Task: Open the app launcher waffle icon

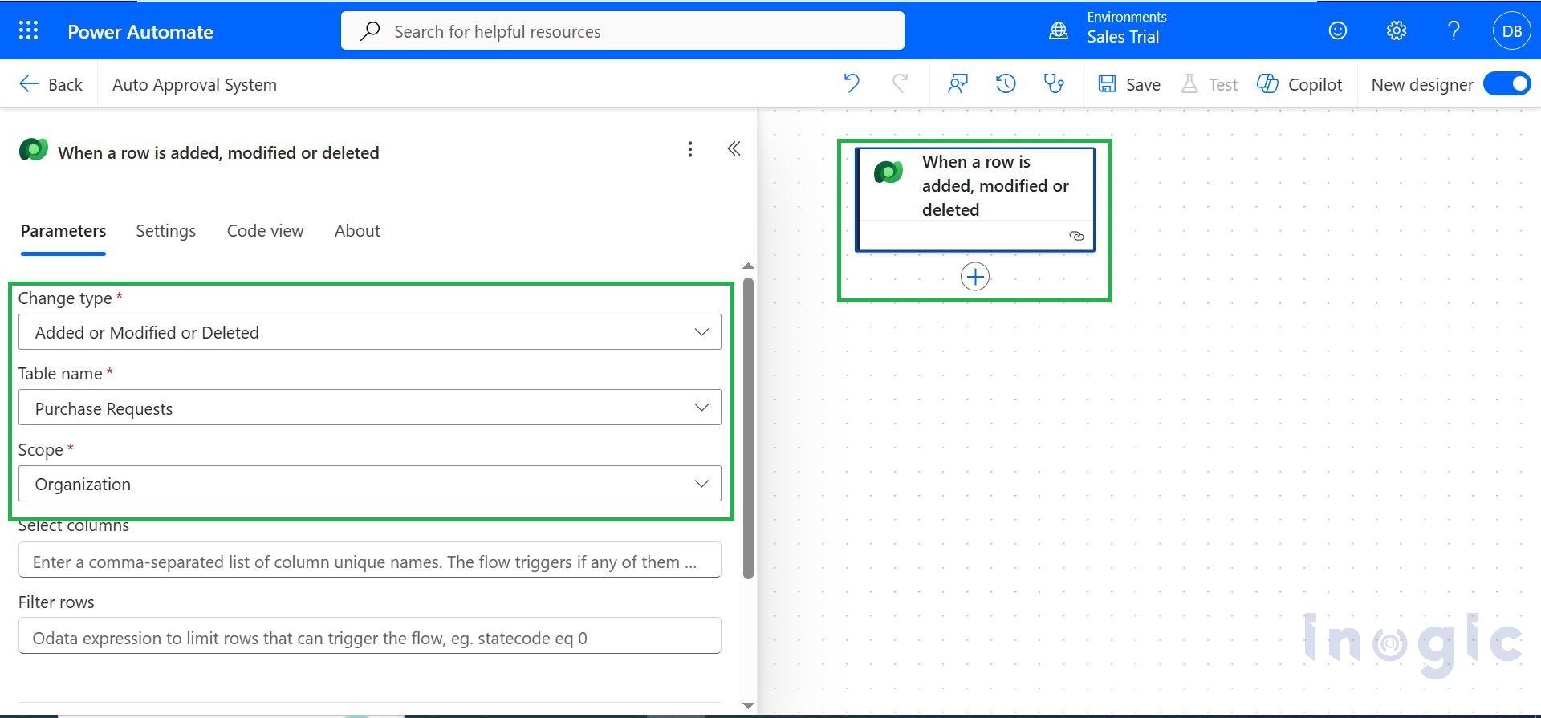Action: 28,31
